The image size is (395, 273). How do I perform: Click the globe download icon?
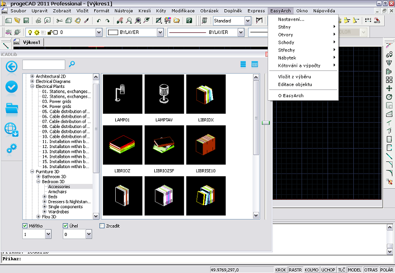pyautogui.click(x=12, y=129)
